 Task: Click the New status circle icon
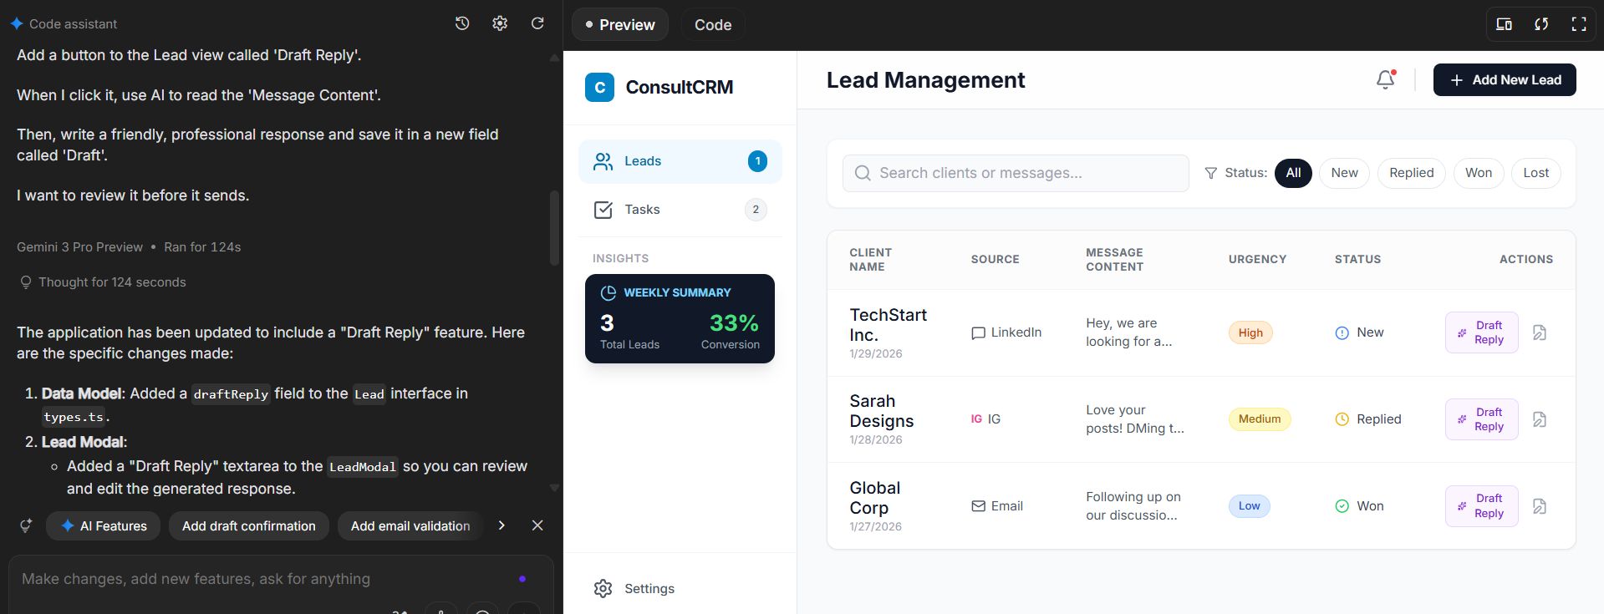point(1342,332)
